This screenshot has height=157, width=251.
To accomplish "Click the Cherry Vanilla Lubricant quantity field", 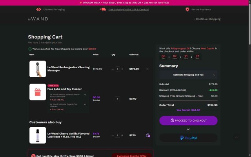I will click(x=117, y=135).
